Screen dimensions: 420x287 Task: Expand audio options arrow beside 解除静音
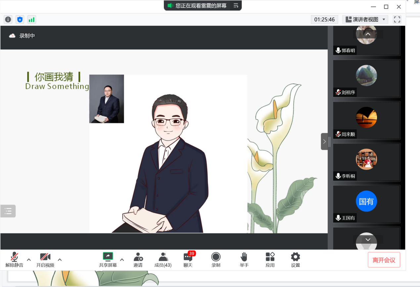tap(29, 260)
